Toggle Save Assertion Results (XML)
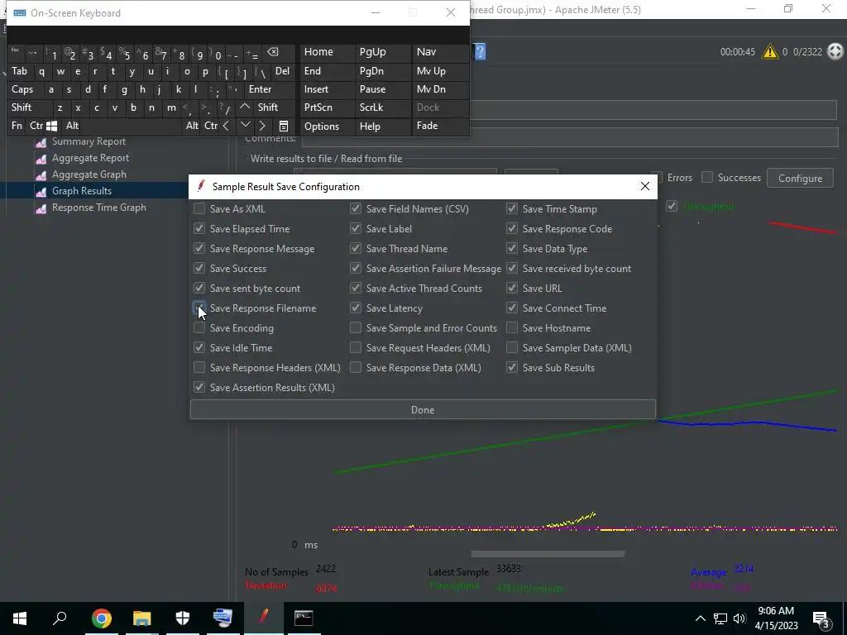This screenshot has width=847, height=635. click(199, 388)
